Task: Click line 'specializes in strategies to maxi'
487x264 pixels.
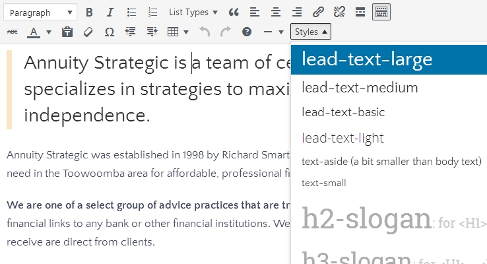Action: coord(156,90)
